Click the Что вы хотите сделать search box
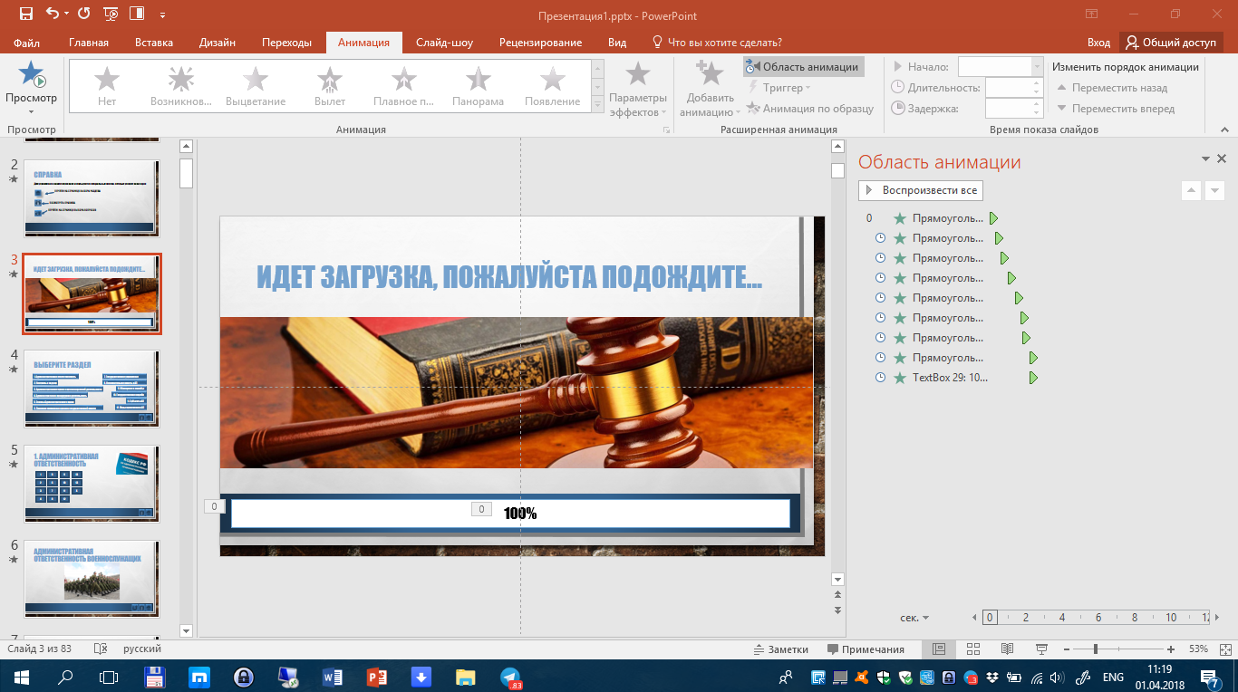1238x692 pixels. pos(717,43)
